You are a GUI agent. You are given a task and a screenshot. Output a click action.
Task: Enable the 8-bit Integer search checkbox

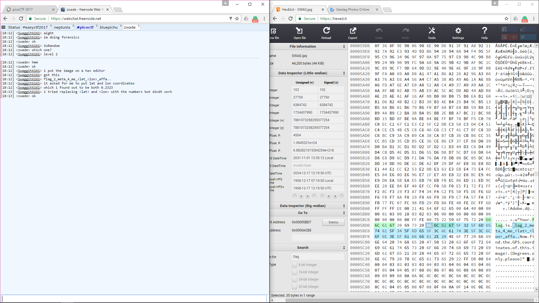(294, 265)
